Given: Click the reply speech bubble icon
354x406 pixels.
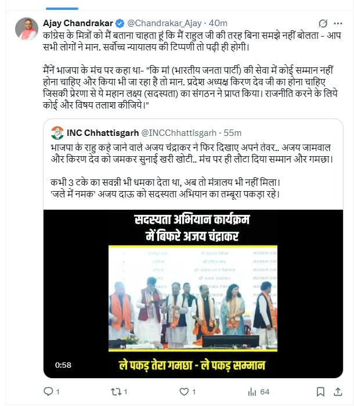Looking at the screenshot, I should [48, 391].
